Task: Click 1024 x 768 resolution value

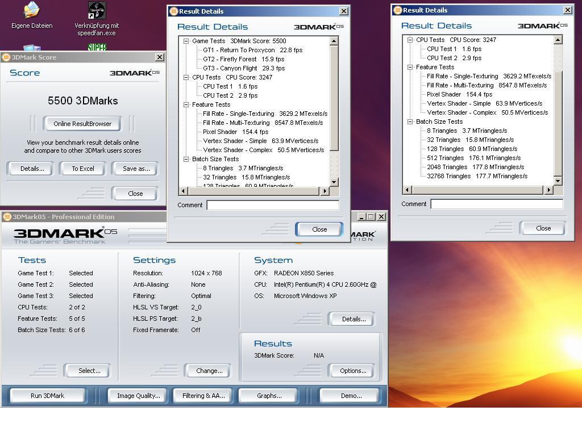Action: point(206,273)
